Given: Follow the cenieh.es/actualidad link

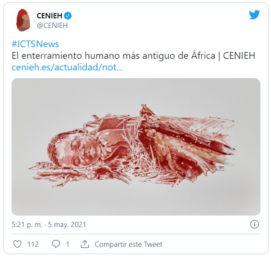Looking at the screenshot, I should point(68,67).
